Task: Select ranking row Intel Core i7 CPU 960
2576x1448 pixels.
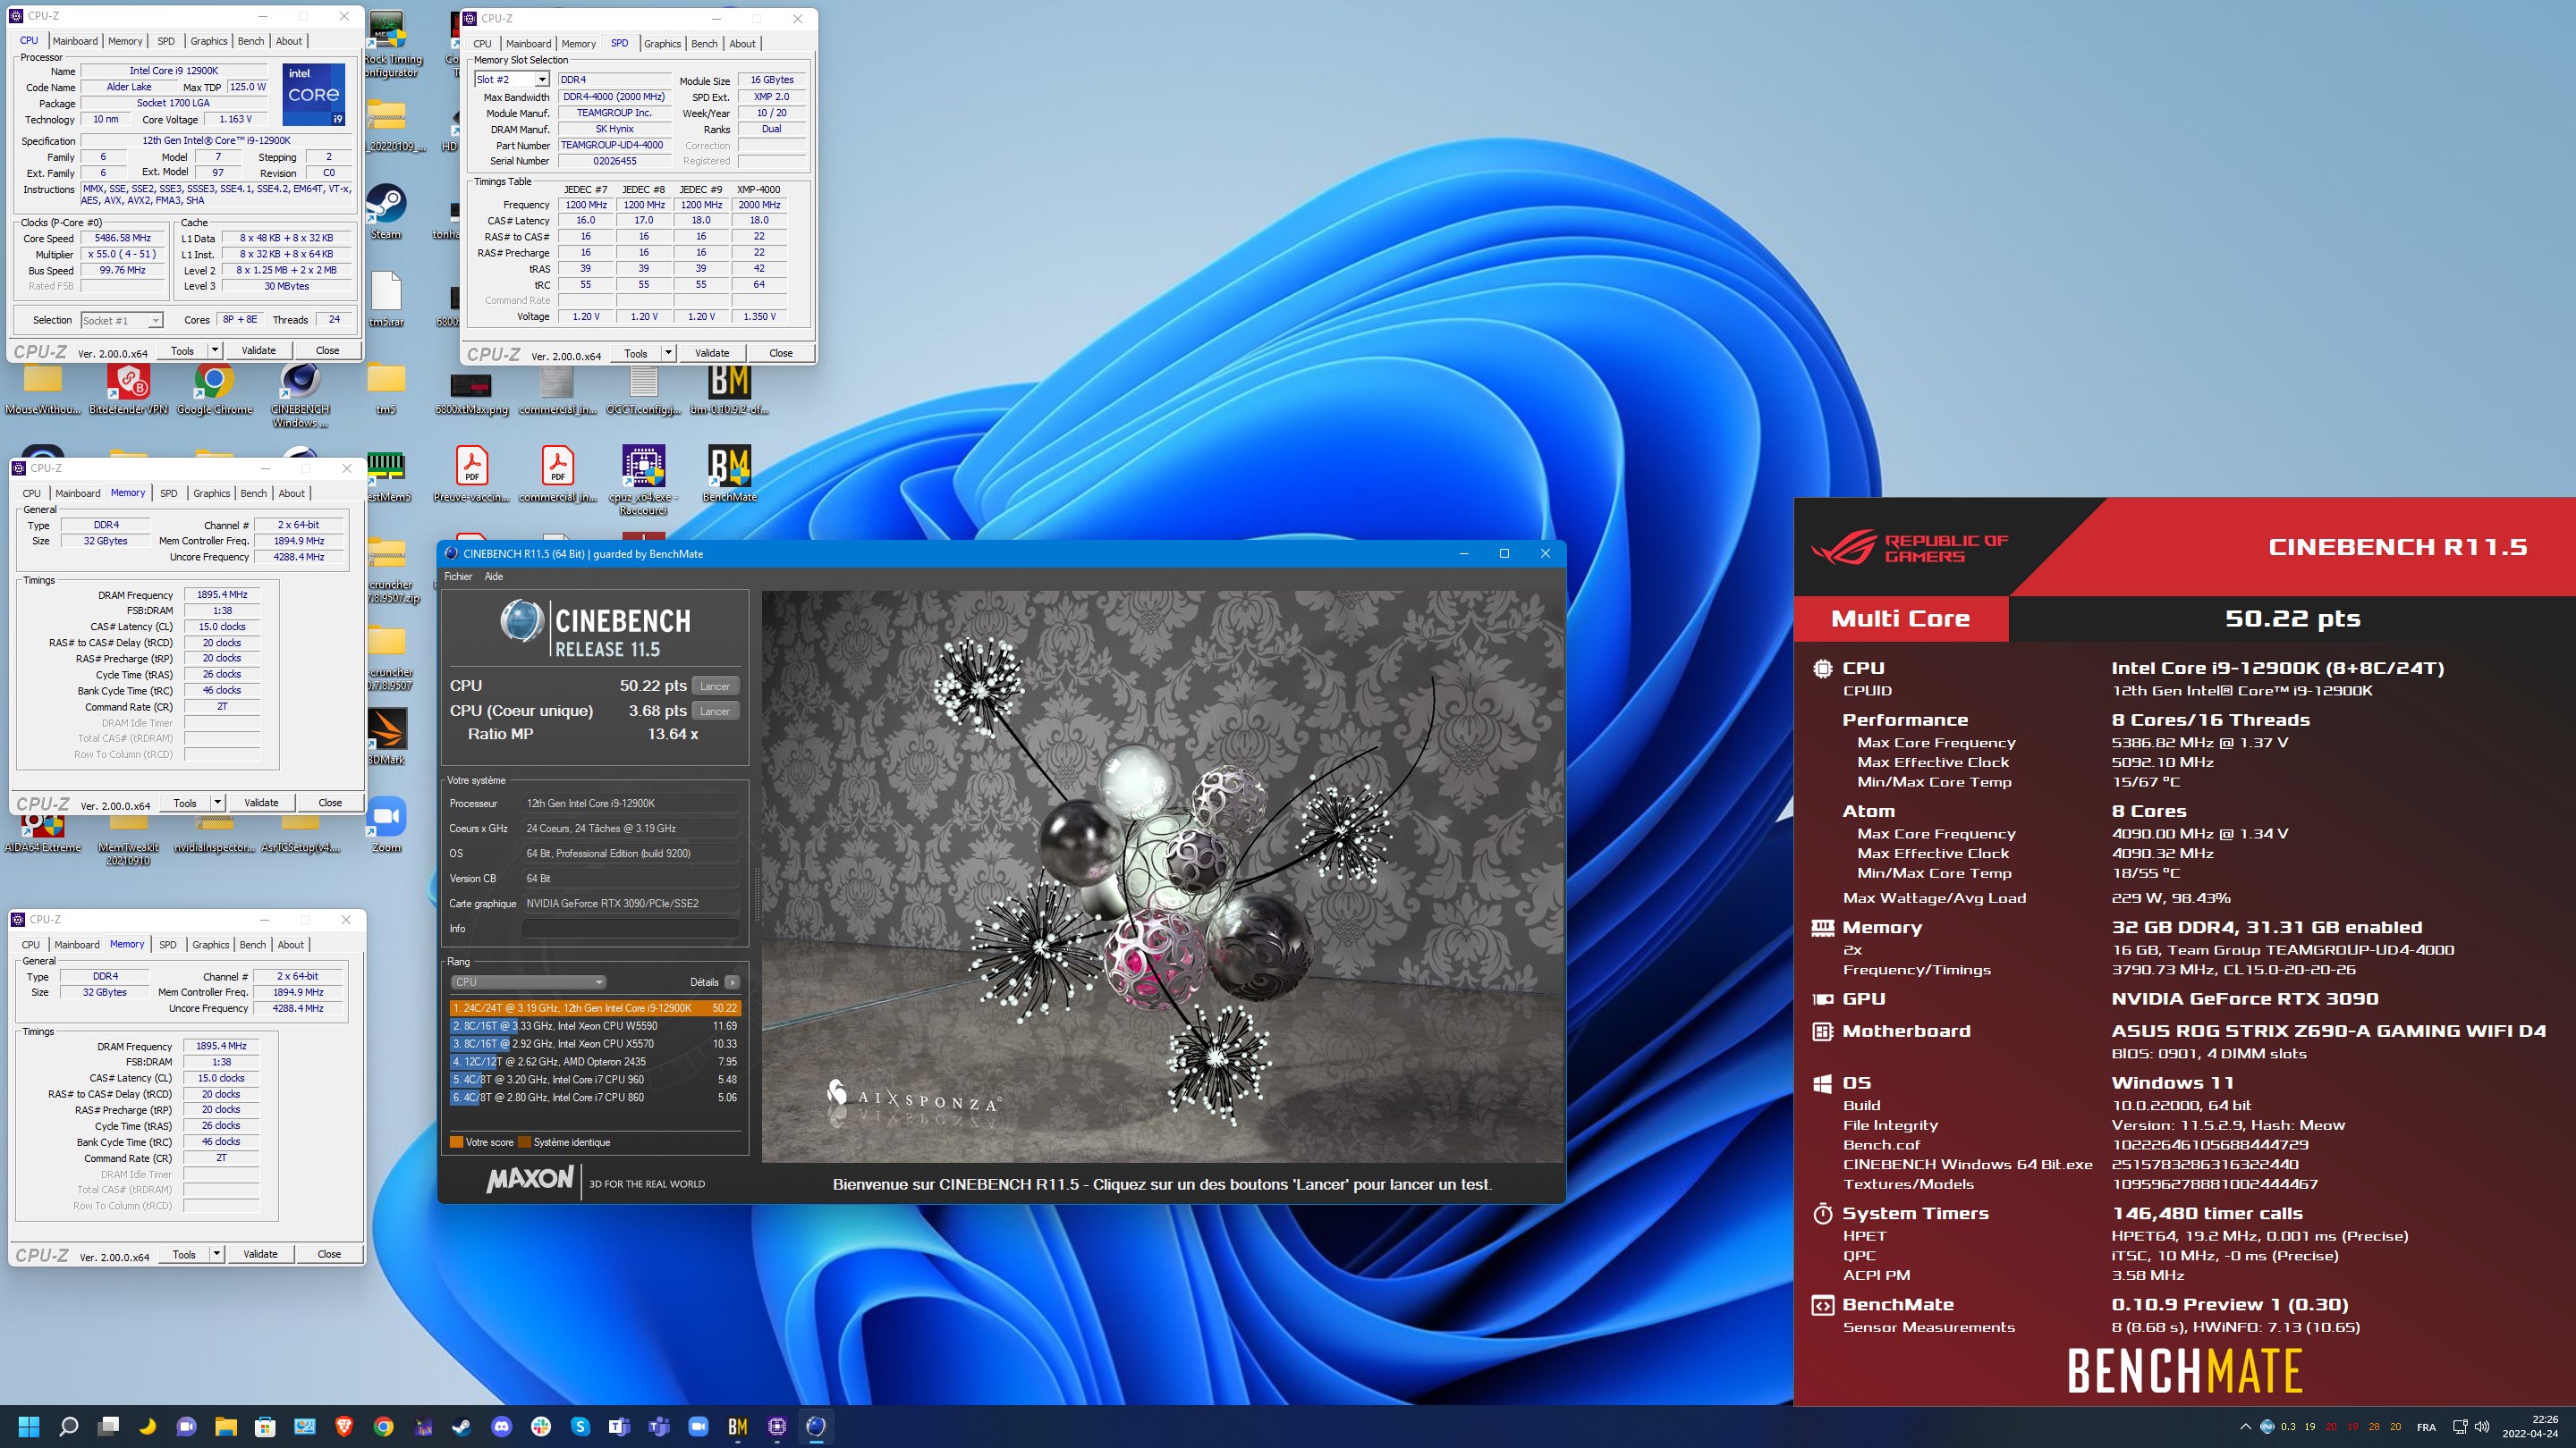Action: (x=595, y=1081)
